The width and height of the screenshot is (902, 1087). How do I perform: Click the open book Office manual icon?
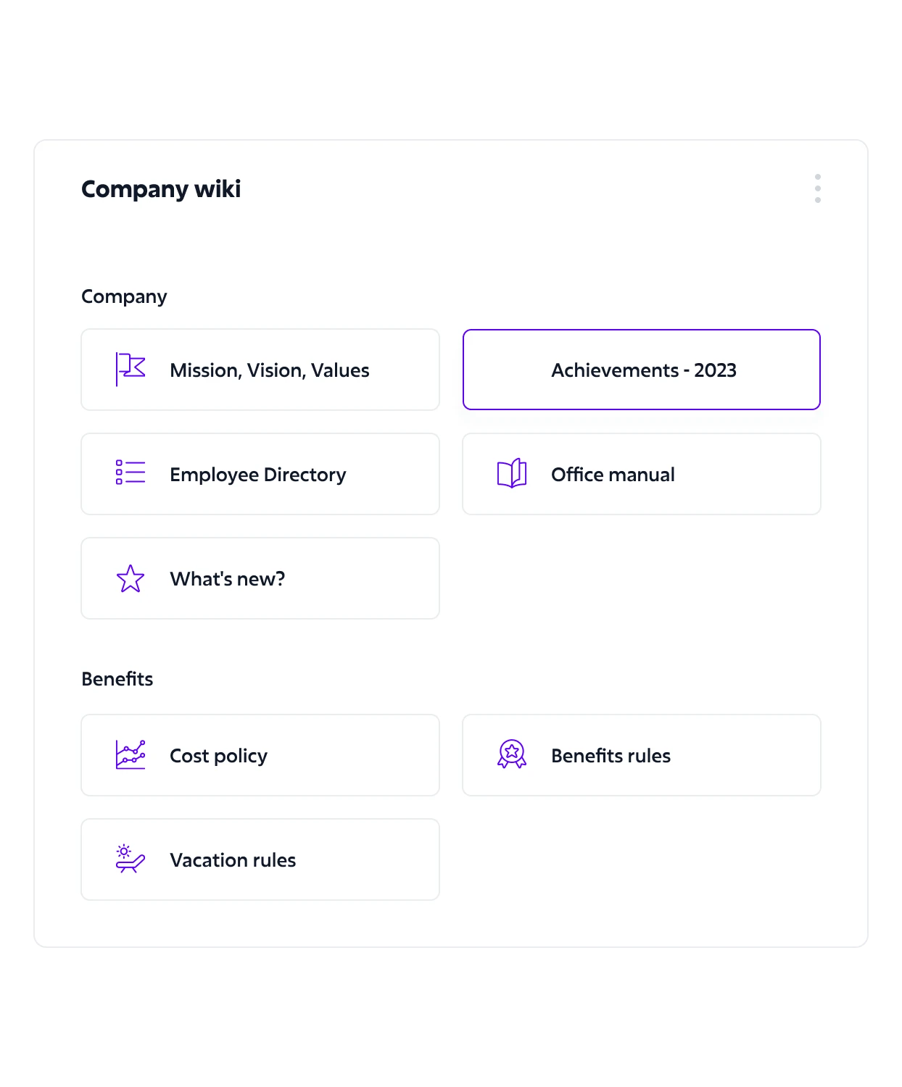(512, 473)
